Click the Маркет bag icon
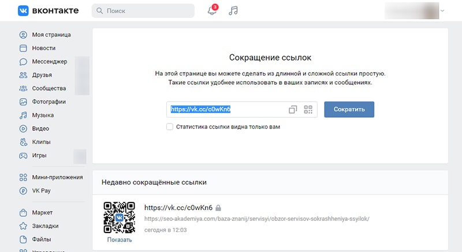 pos(23,213)
